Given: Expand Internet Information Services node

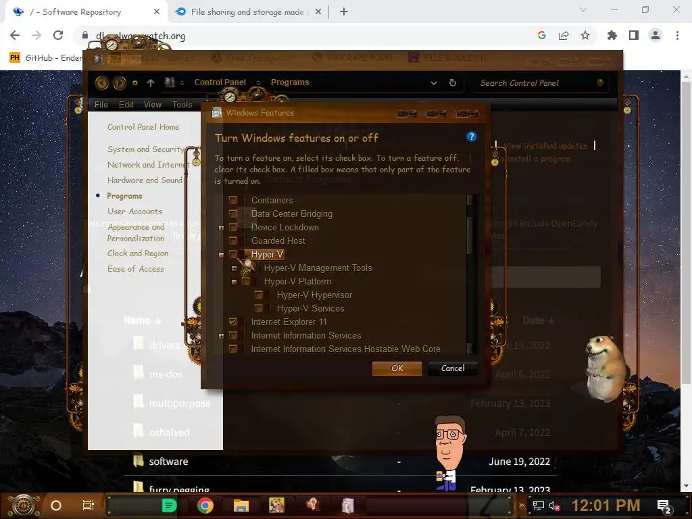Looking at the screenshot, I should click(x=221, y=337).
